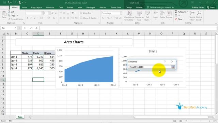Click Tell me what you want to do

161,8
